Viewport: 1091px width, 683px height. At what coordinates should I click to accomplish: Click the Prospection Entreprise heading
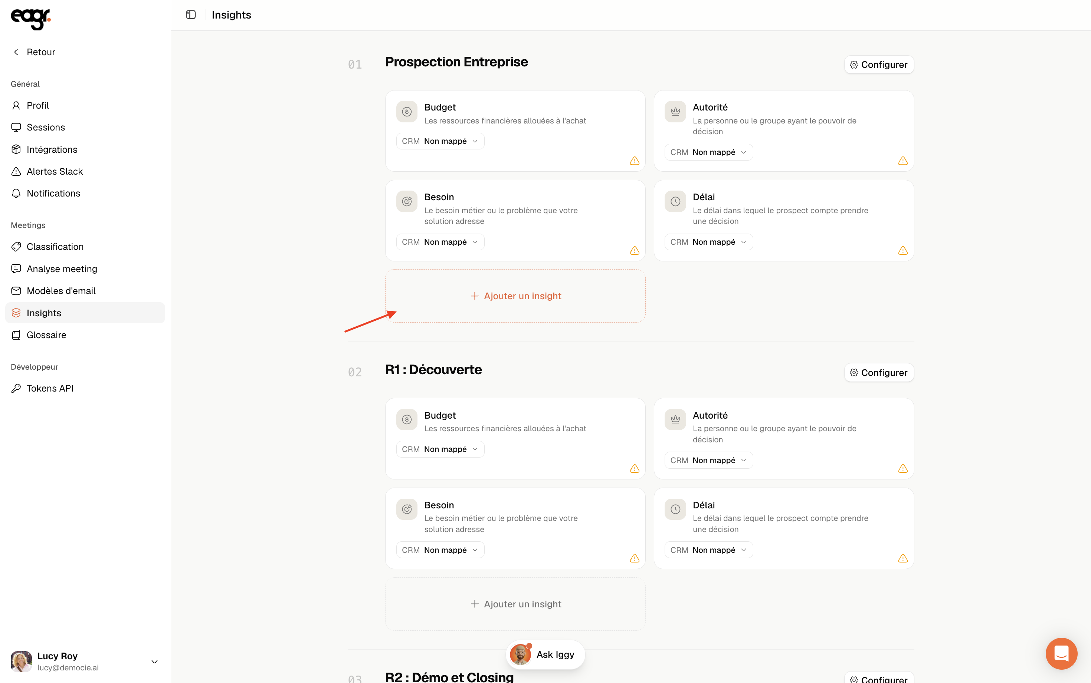click(x=456, y=62)
